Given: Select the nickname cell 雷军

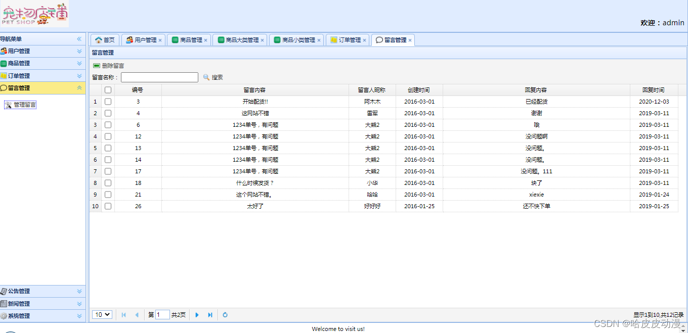Looking at the screenshot, I should 372,113.
